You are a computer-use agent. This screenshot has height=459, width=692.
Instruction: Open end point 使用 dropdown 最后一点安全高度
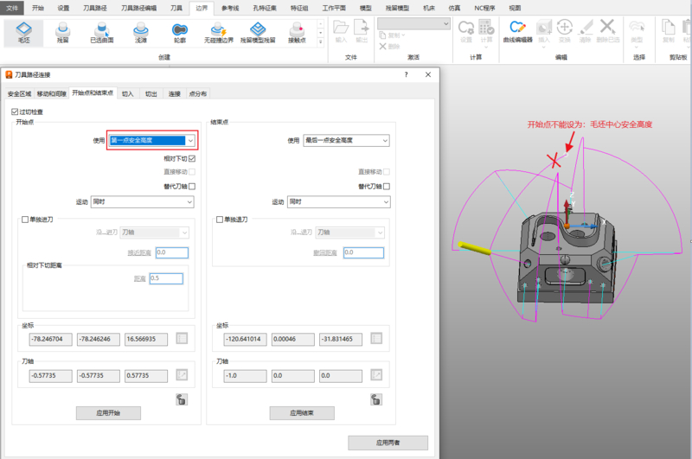click(x=347, y=140)
